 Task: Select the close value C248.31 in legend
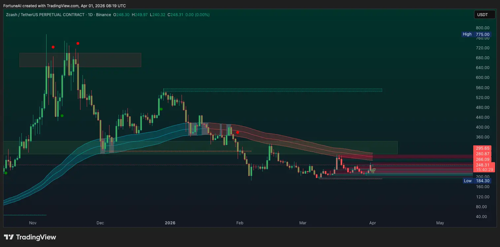click(175, 15)
